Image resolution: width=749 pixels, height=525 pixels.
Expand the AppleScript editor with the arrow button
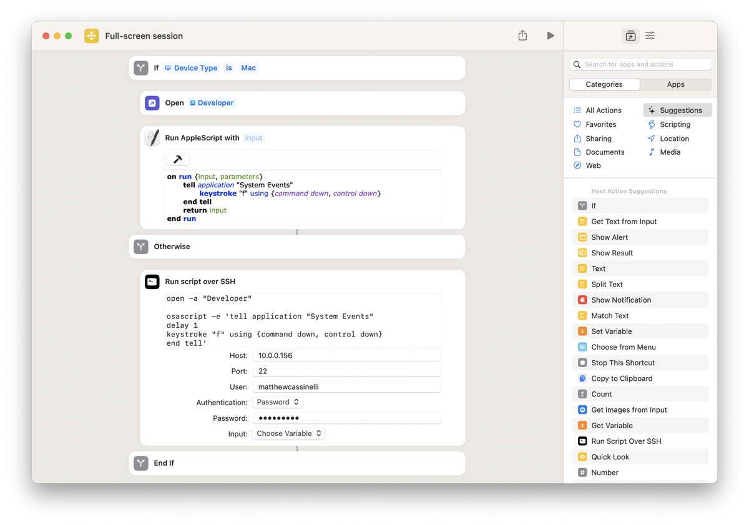click(178, 159)
